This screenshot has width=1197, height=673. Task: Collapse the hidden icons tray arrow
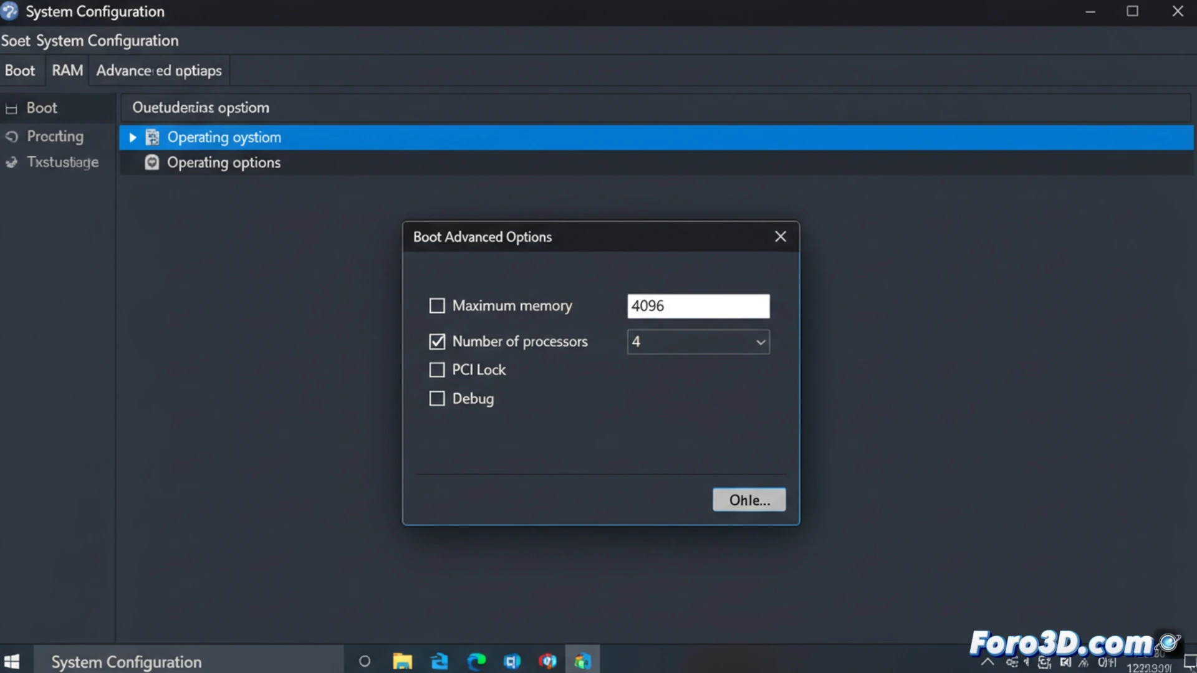(989, 662)
